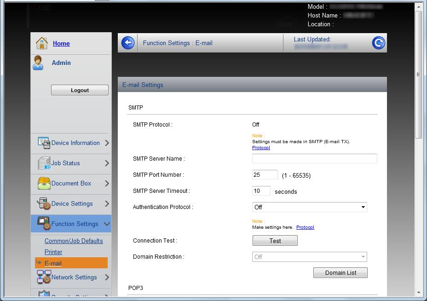Click the Device Settings icon

coord(44,203)
